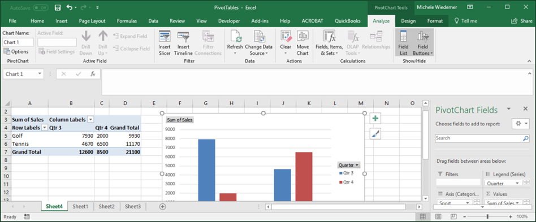Click the vertical scrollbar down arrow

426,198
